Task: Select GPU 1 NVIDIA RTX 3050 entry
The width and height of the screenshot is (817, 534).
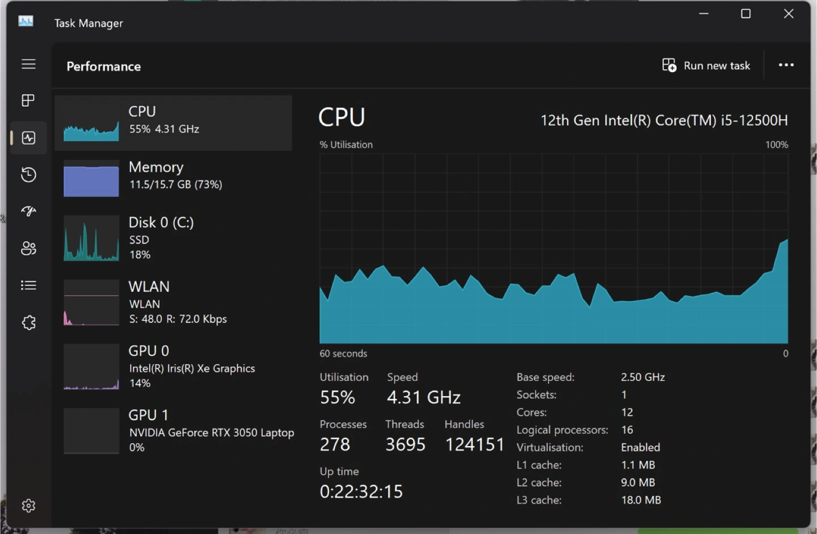Action: click(174, 431)
